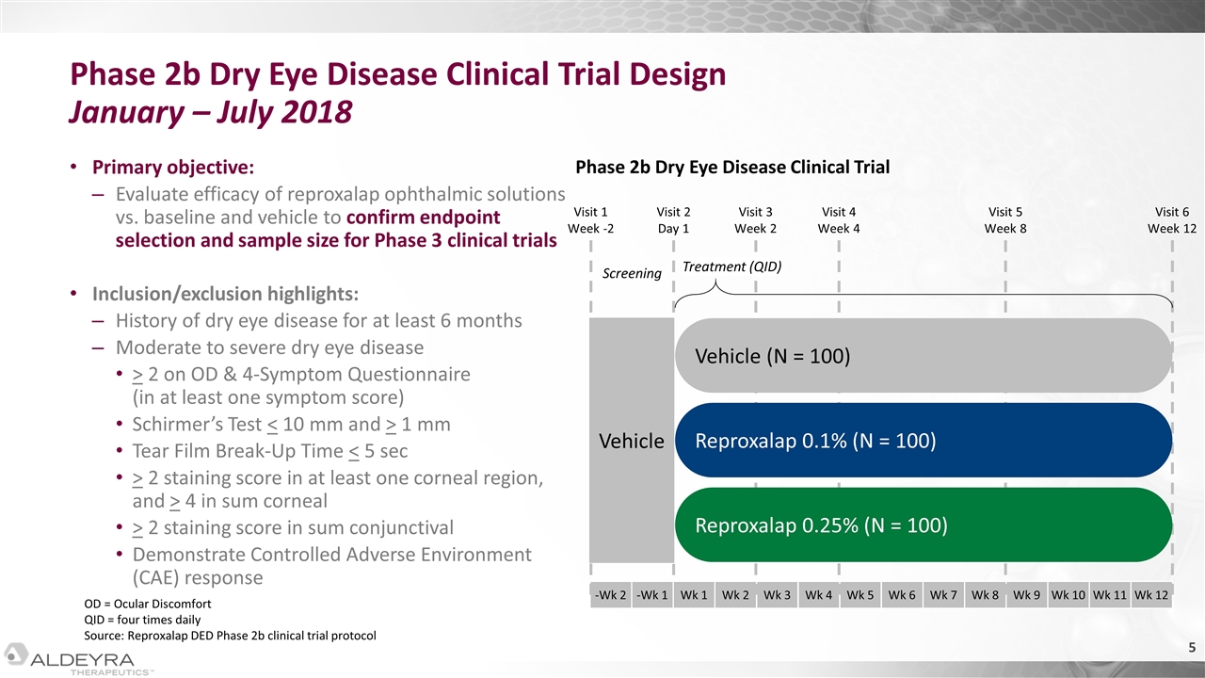
Task: Click the 'Wk 6' timeline cell
Action: pos(902,595)
